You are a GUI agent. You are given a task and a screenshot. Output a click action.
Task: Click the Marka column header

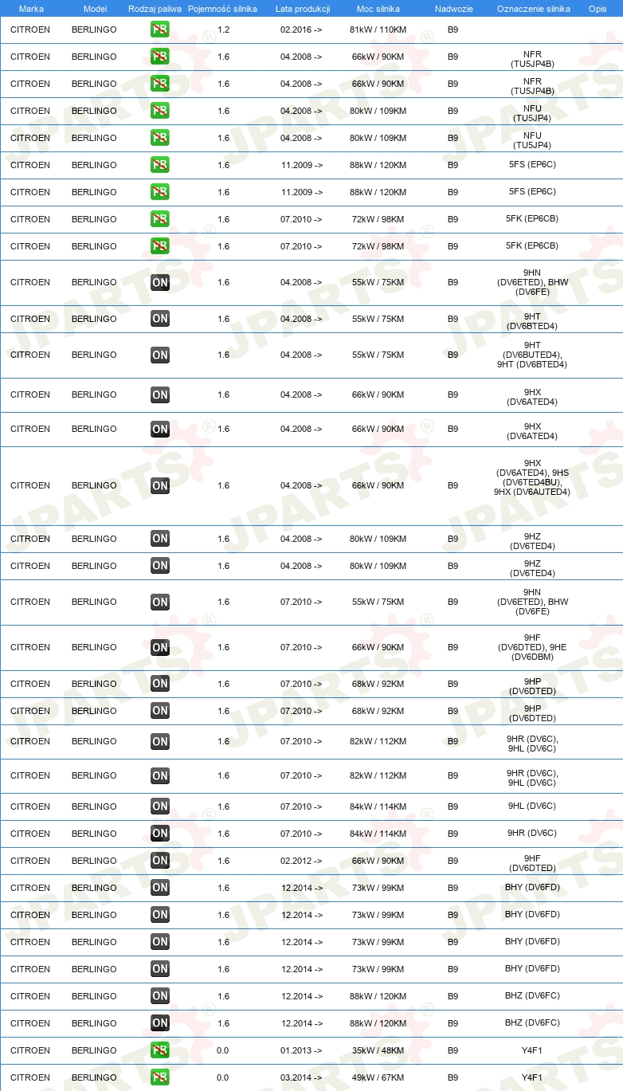pyautogui.click(x=31, y=9)
